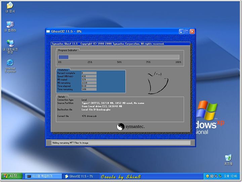Click Destination file Local file D:\backup.gho
The width and height of the screenshot is (242, 182).
(96, 110)
